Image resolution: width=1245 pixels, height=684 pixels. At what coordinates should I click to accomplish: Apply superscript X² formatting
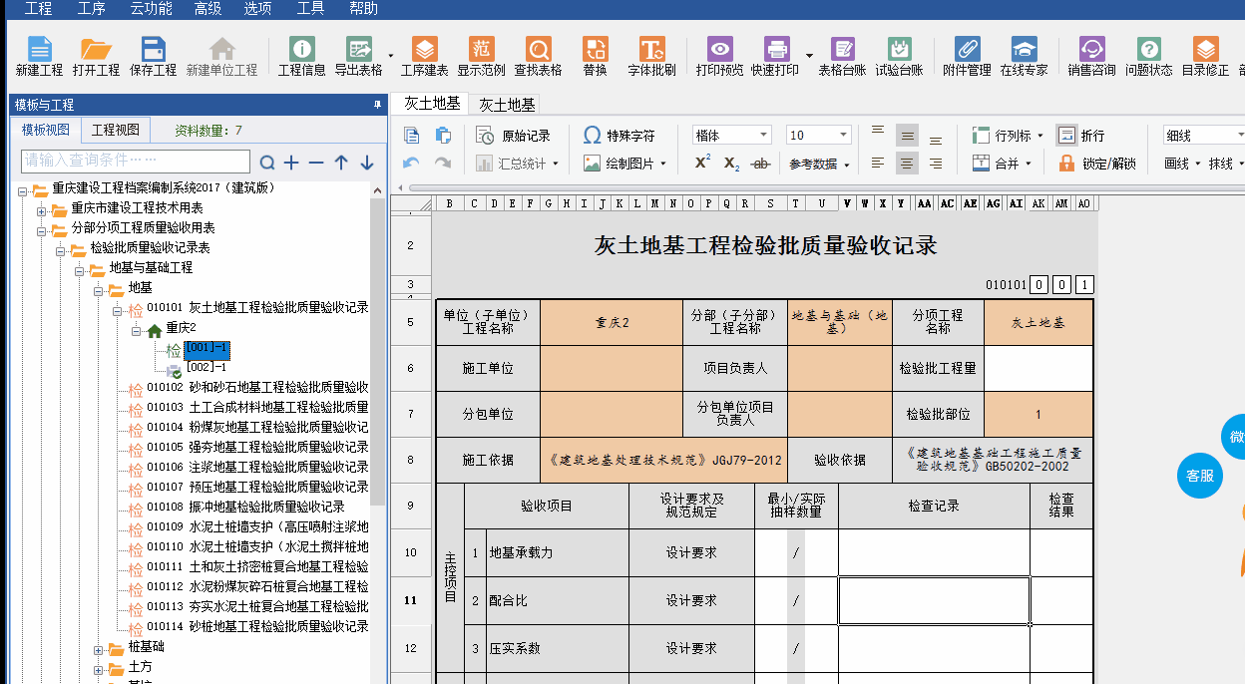coord(702,164)
